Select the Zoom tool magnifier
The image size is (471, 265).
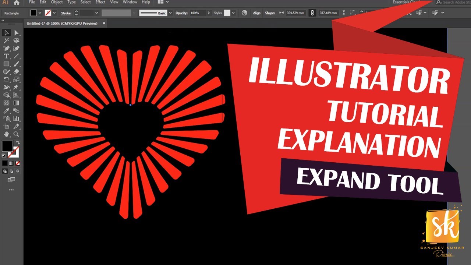pyautogui.click(x=16, y=134)
